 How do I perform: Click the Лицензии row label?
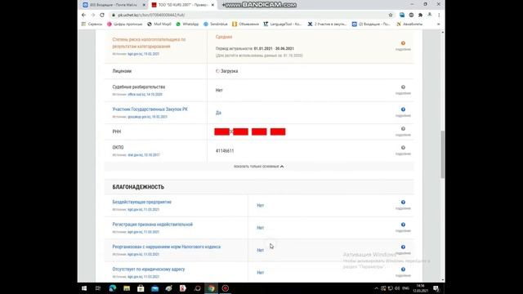[122, 71]
